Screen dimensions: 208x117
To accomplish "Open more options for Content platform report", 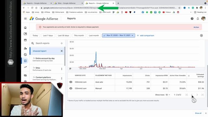I will click(x=61, y=78).
